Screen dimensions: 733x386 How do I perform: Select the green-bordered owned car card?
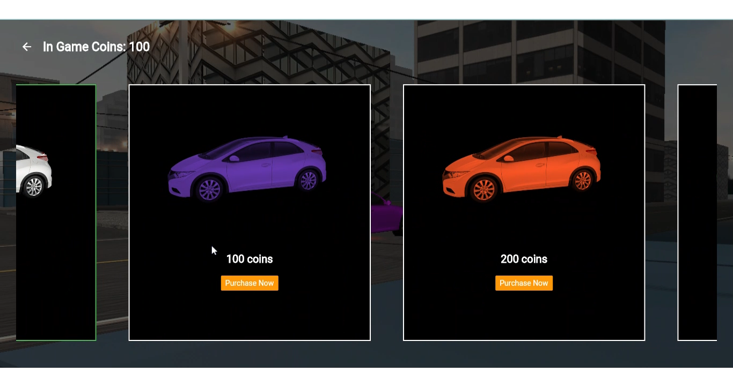56,212
